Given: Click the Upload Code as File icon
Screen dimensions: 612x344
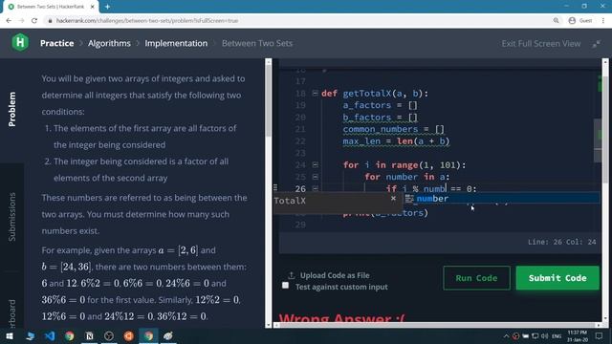Looking at the screenshot, I should point(291,275).
